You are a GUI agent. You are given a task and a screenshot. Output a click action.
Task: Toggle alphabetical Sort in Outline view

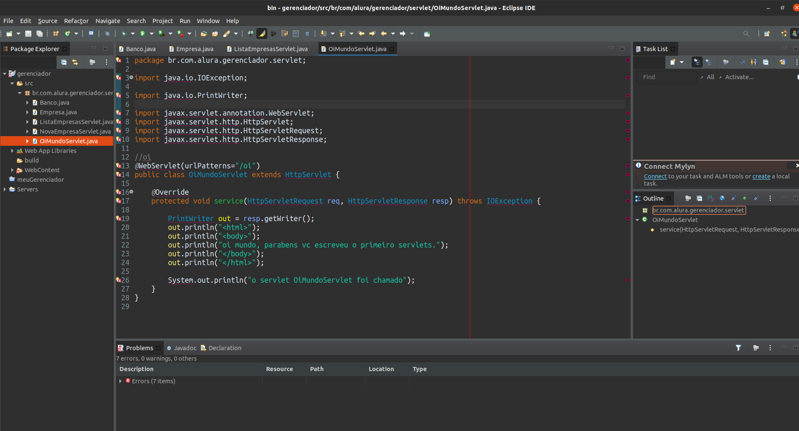click(711, 198)
